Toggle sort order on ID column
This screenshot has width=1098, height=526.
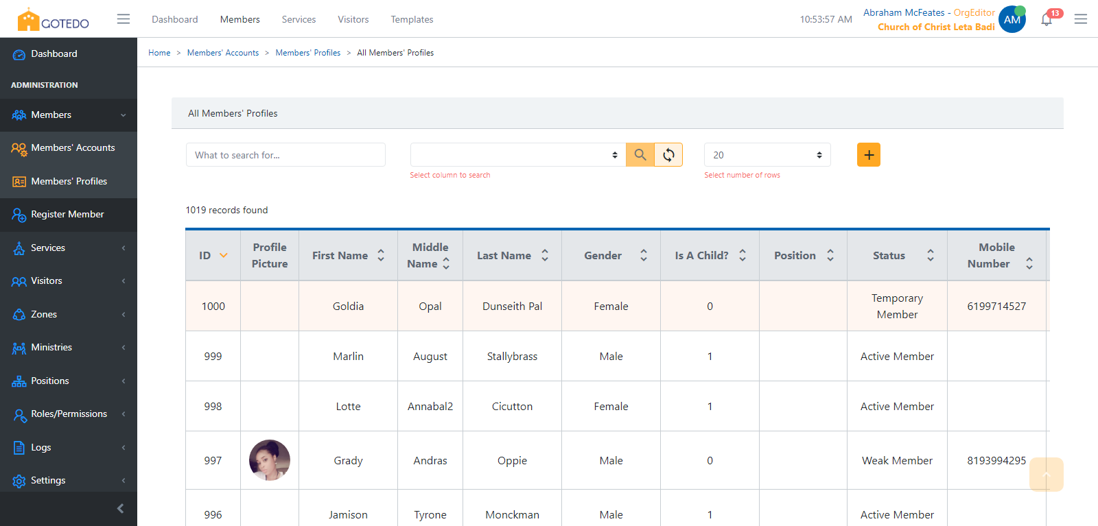(x=223, y=255)
